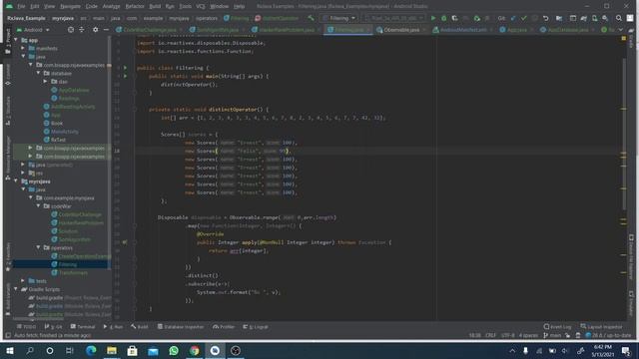639x359 pixels.
Task: Click the run gutter arrow beside class Filtering
Action: coord(126,68)
